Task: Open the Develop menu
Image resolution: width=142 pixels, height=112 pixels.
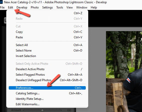Action: pos(22,7)
